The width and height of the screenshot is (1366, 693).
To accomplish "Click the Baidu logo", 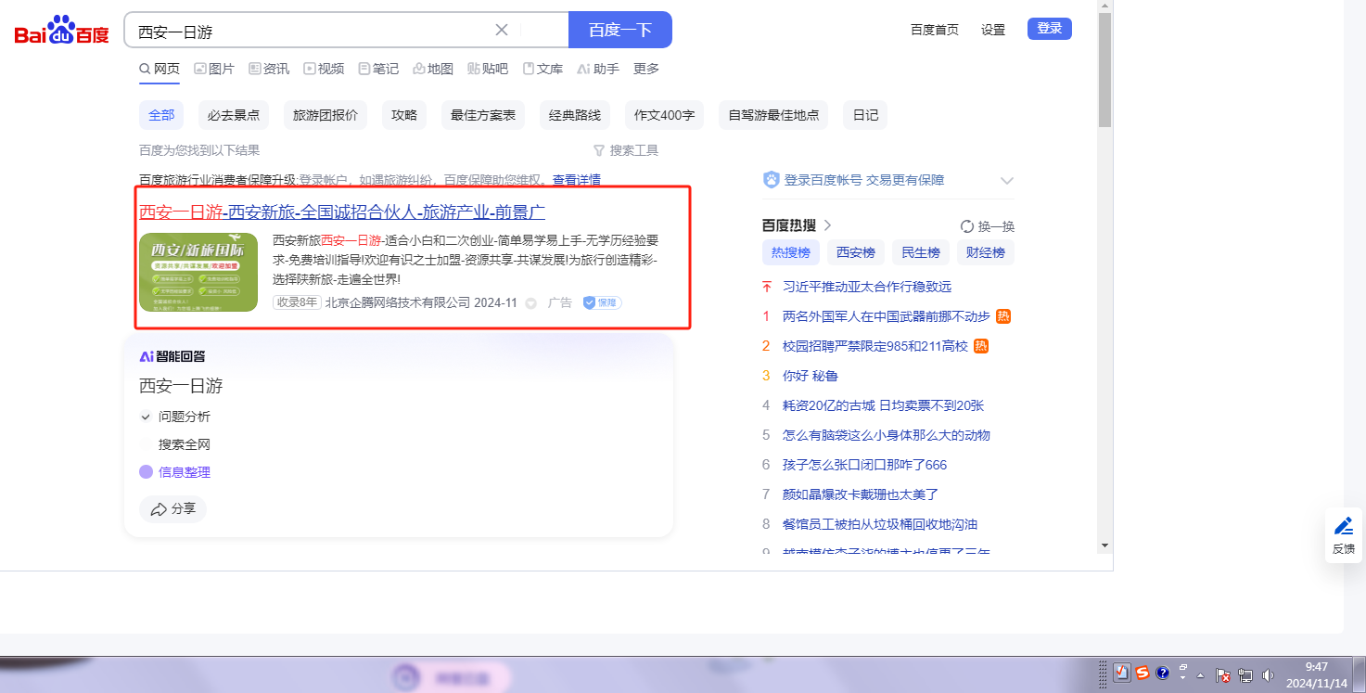I will 61,31.
